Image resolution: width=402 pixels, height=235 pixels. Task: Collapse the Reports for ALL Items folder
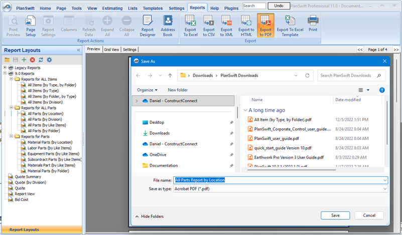[x=11, y=79]
